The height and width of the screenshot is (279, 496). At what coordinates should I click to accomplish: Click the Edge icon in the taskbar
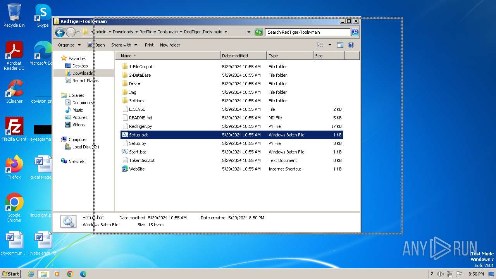tap(83, 274)
